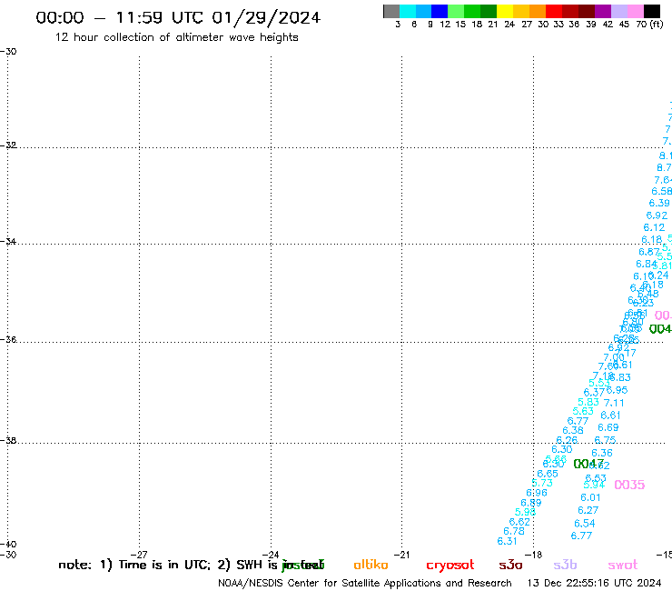Click the cyan wave height value '5.83'
Screen dimensions: 672x591
tap(588, 402)
